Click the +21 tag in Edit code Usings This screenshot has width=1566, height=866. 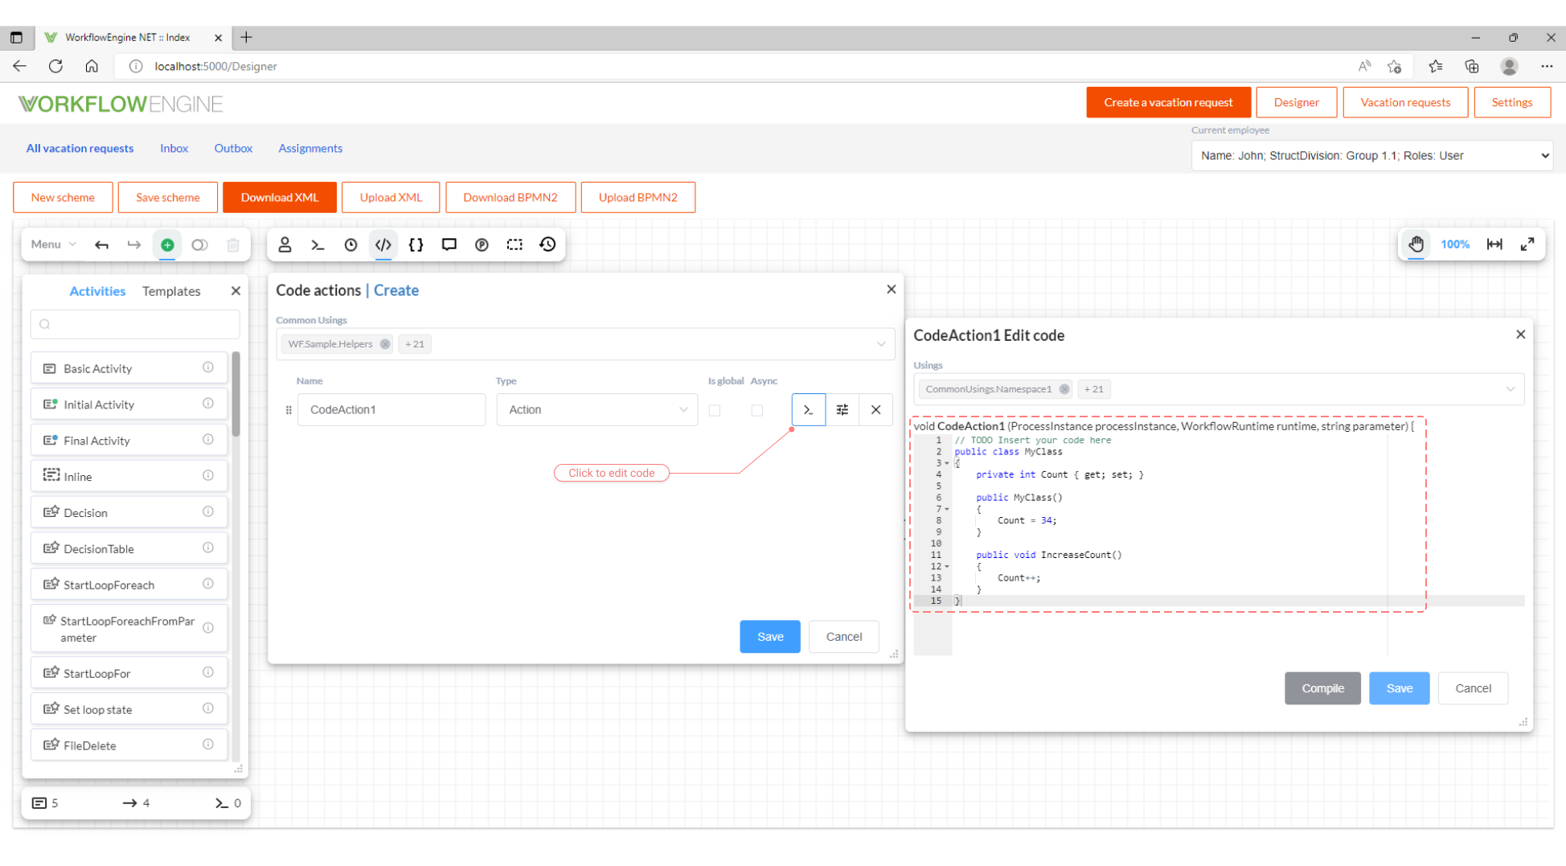coord(1094,389)
